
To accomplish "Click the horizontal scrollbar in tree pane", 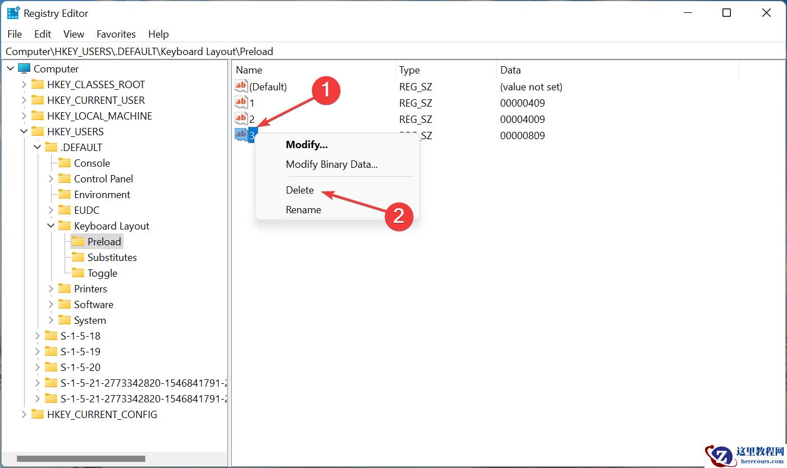I will 81,458.
